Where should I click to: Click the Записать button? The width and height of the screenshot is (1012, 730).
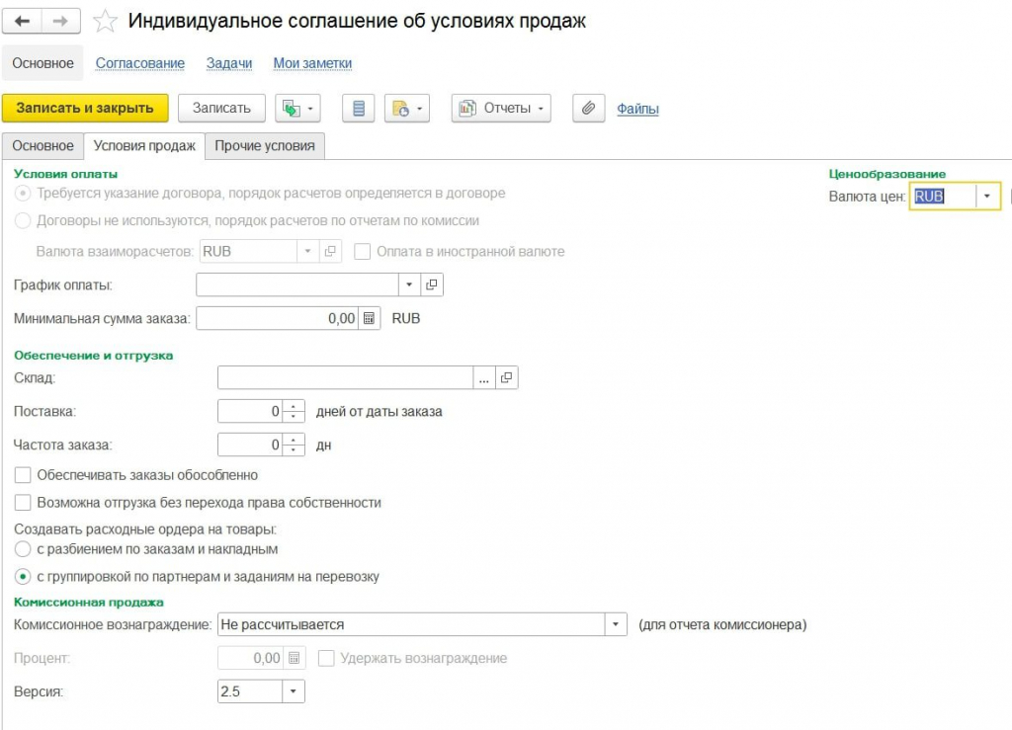(221, 109)
